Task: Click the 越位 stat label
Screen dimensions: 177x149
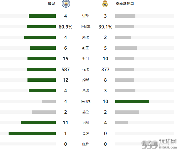Action: point(85,112)
